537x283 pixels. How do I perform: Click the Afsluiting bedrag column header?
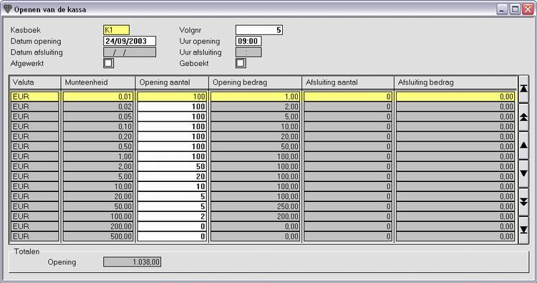455,82
